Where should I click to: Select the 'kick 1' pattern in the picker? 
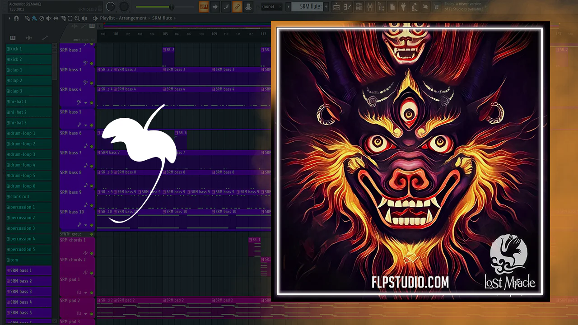pyautogui.click(x=29, y=49)
